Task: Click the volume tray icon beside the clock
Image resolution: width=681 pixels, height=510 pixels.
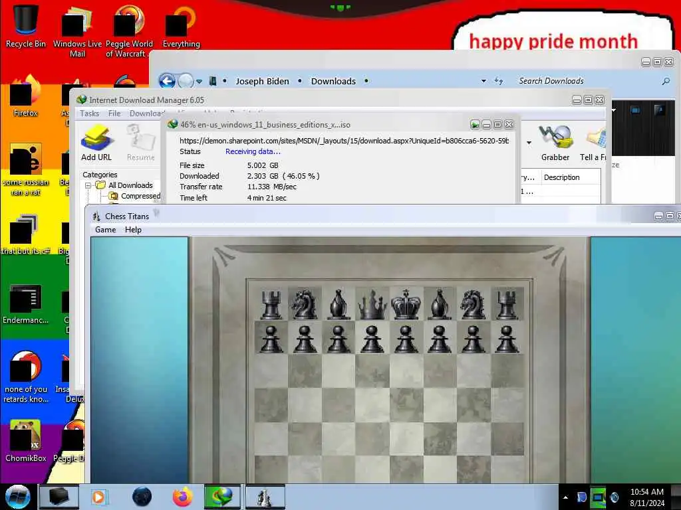Action: coord(614,497)
